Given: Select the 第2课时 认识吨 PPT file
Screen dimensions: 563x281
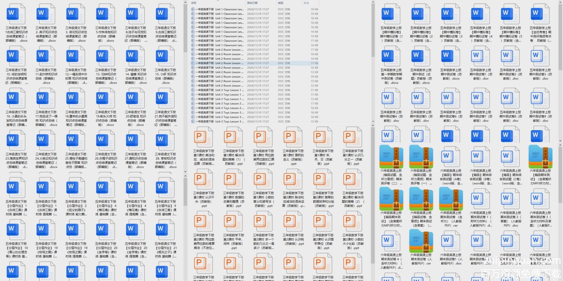Looking at the screenshot, I should pos(293,221).
